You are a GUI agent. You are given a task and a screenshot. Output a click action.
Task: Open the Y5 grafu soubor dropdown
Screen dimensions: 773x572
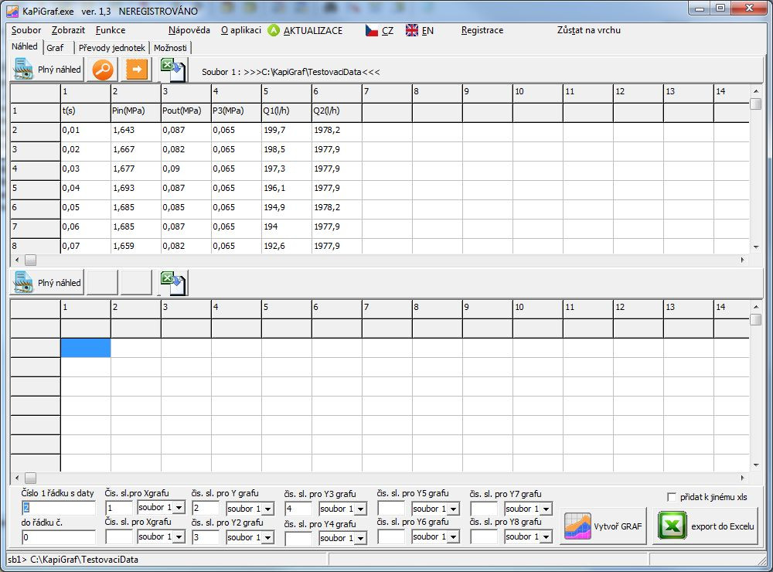pos(454,509)
